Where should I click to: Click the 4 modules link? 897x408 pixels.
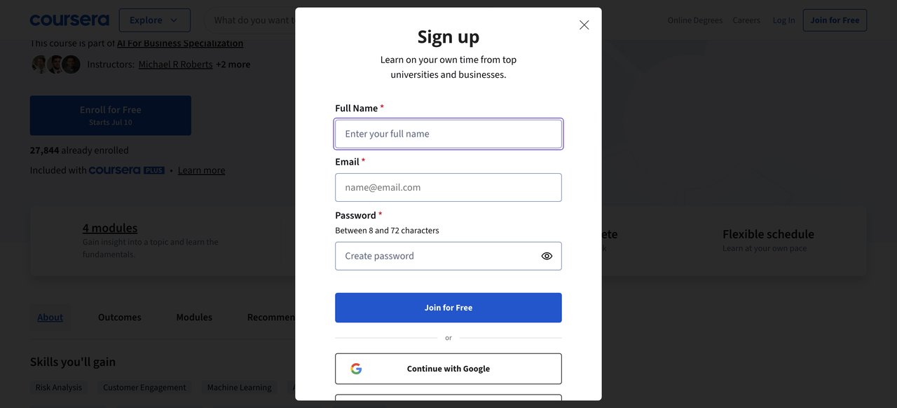[x=110, y=228]
